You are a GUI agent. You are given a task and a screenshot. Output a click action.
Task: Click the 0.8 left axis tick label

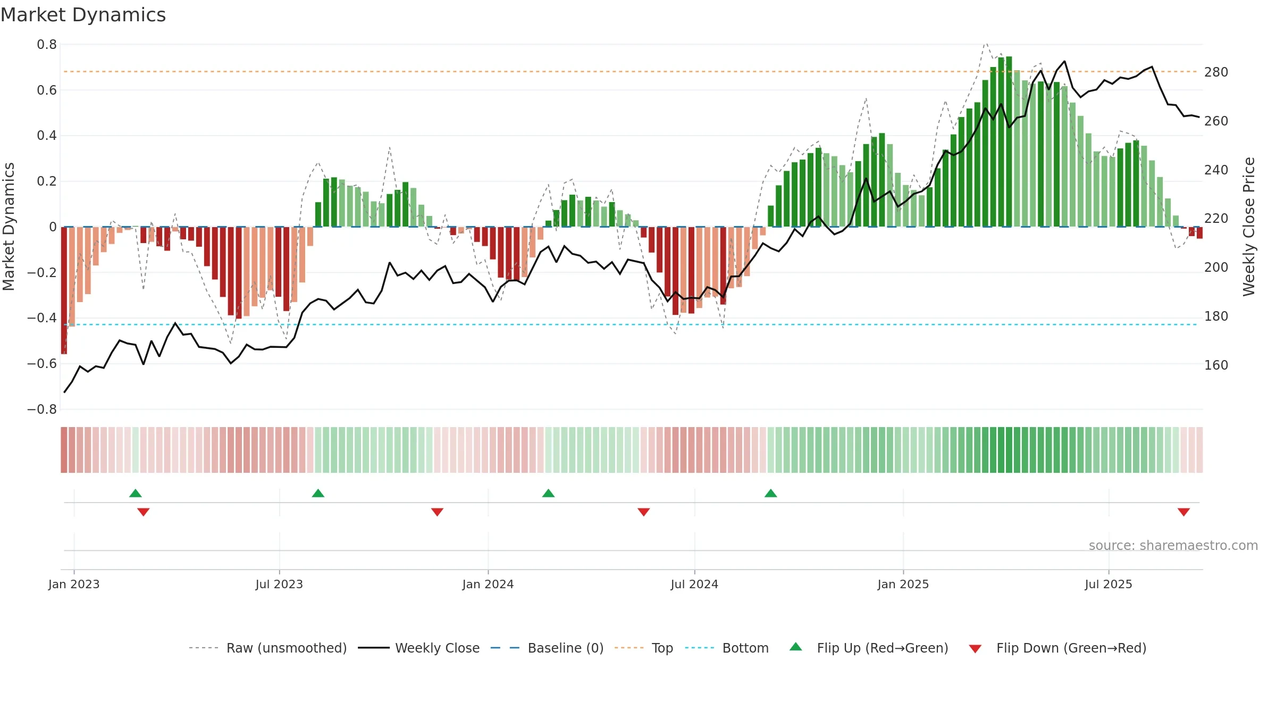coord(47,45)
